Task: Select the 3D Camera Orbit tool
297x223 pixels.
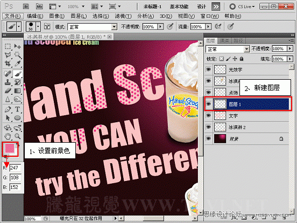Action: point(17,128)
